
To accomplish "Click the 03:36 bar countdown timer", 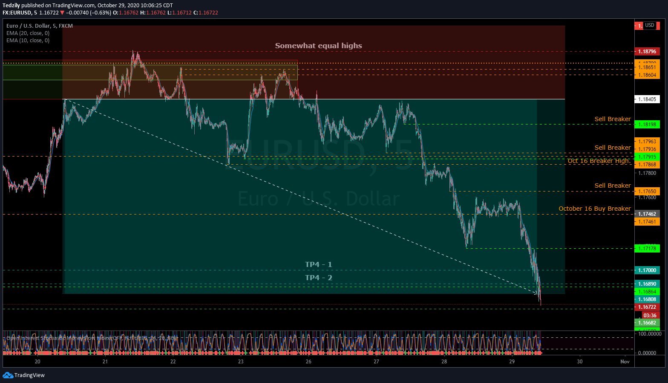I will coord(650,316).
